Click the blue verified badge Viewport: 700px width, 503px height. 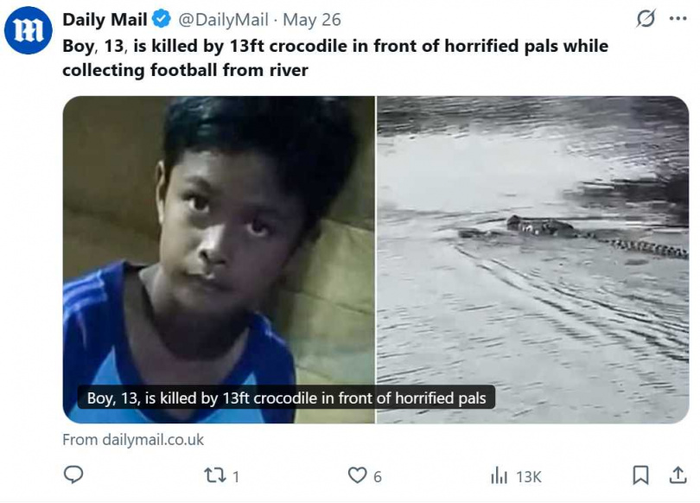162,20
